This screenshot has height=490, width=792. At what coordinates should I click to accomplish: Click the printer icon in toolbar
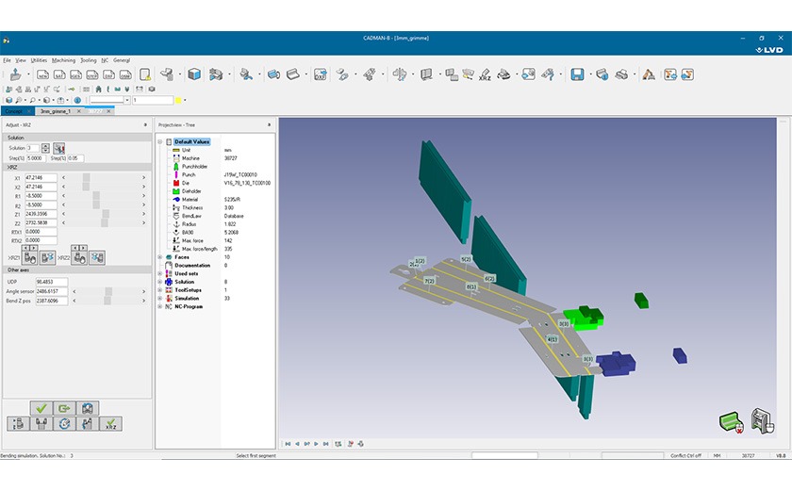(x=621, y=74)
